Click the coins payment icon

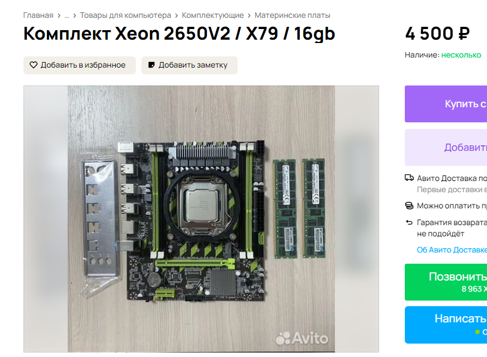coord(409,206)
